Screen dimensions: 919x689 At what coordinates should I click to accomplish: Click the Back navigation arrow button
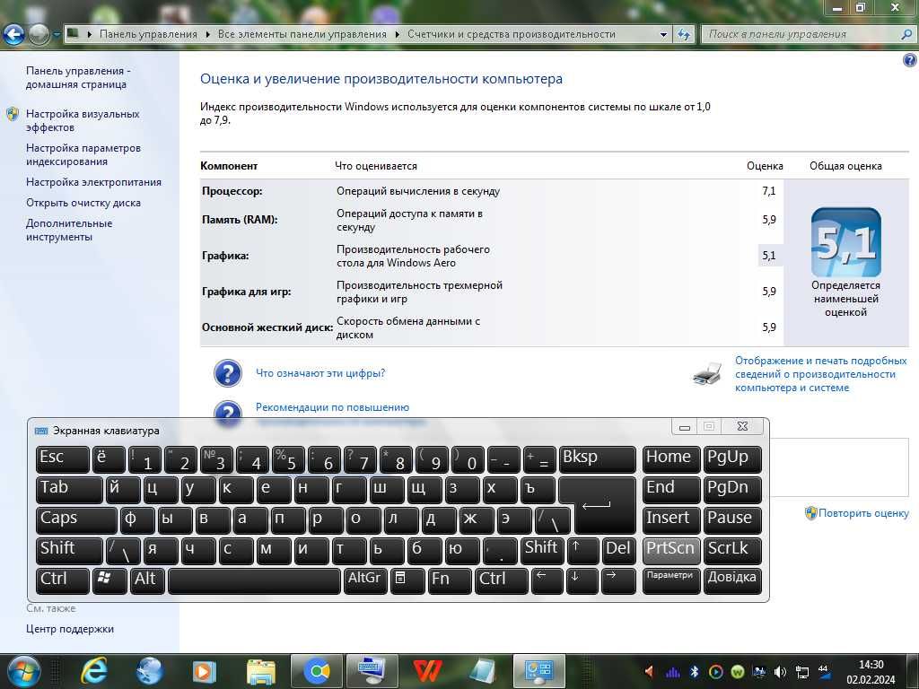(13, 35)
